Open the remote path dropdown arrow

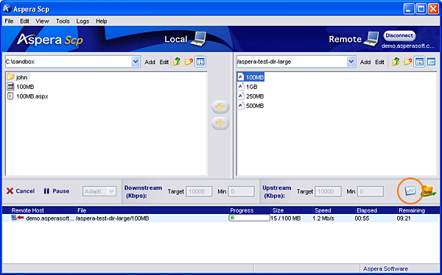[x=351, y=62]
